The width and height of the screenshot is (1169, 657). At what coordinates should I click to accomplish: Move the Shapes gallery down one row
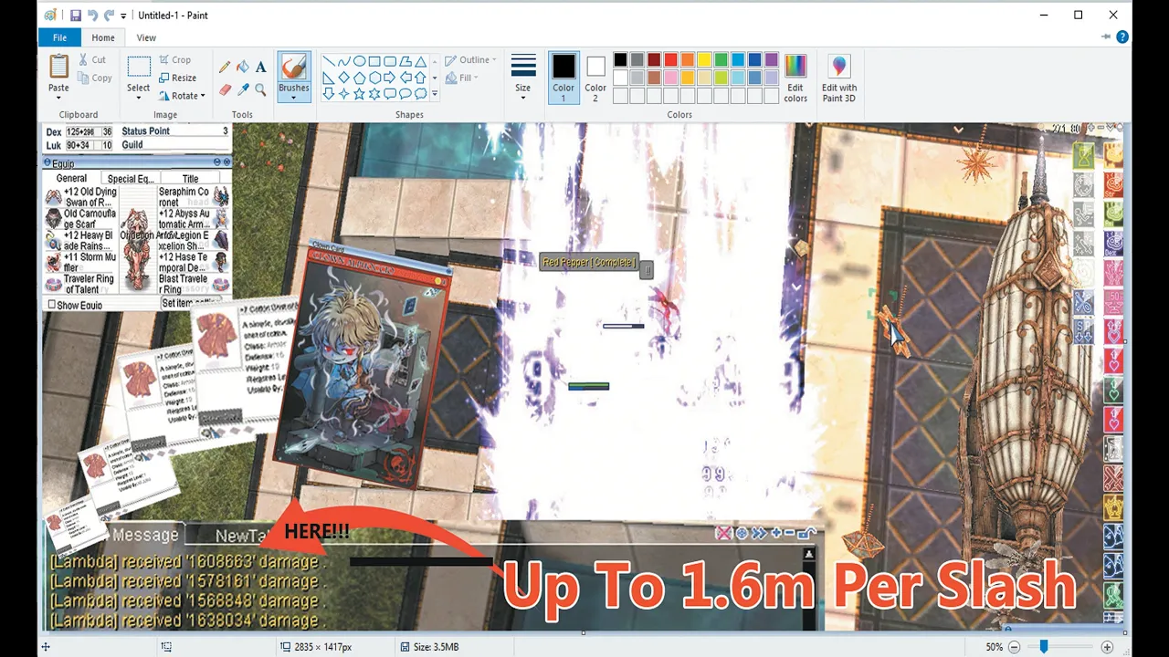[435, 78]
